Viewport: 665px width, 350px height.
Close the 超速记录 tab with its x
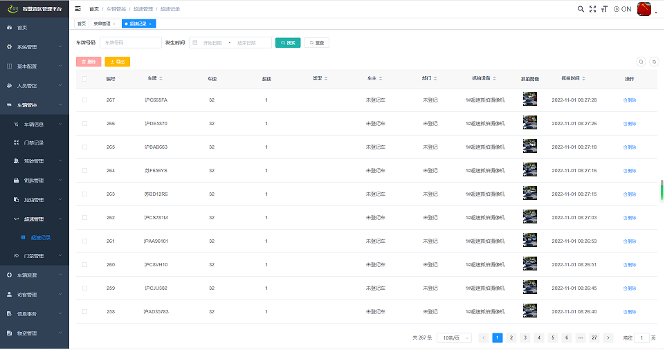pos(150,24)
